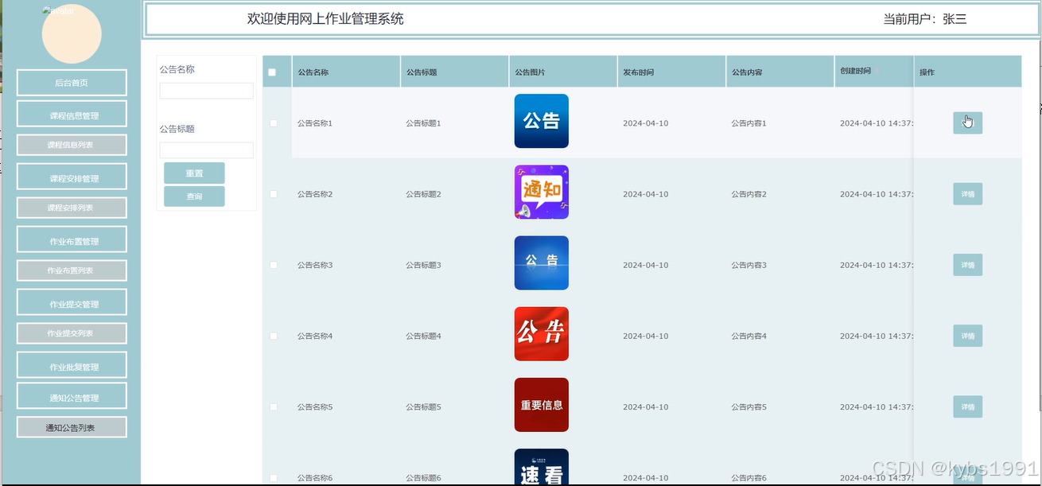Select the 公告内容1 cell
This screenshot has width=1042, height=486.
tap(749, 123)
